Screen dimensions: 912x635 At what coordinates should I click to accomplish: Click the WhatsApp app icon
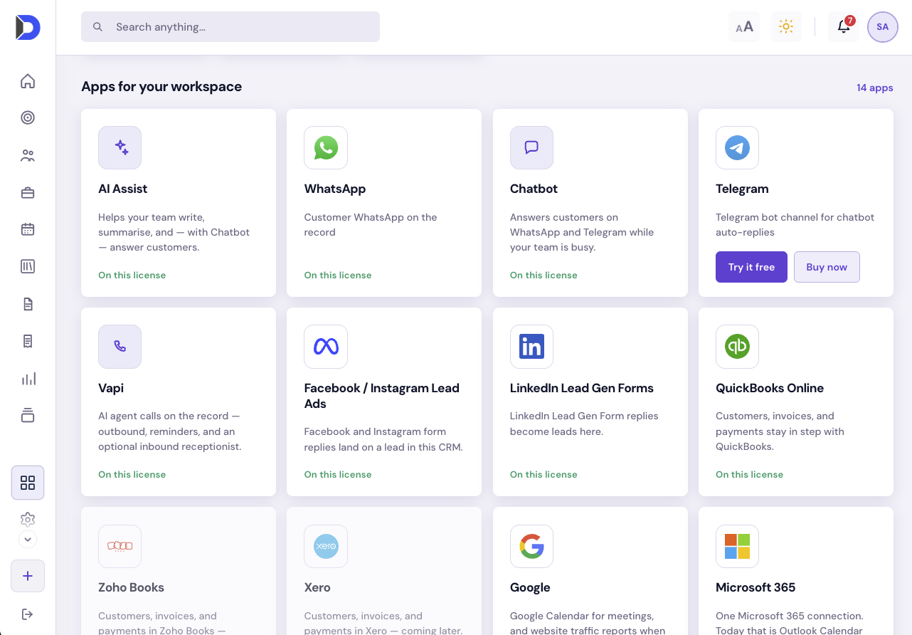tap(326, 148)
